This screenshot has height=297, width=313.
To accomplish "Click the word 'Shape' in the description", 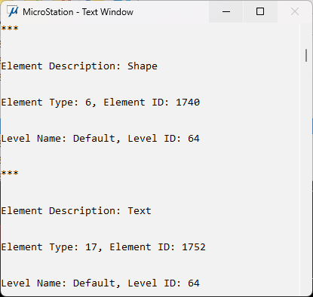I will pyautogui.click(x=143, y=66).
